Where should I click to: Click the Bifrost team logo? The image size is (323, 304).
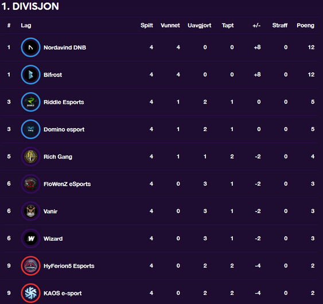(30, 75)
